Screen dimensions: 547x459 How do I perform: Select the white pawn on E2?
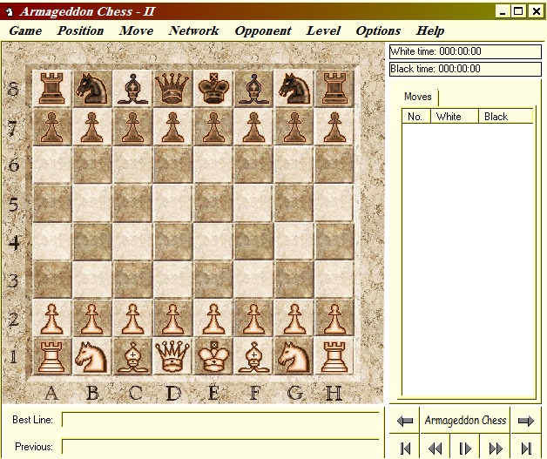pyautogui.click(x=213, y=318)
